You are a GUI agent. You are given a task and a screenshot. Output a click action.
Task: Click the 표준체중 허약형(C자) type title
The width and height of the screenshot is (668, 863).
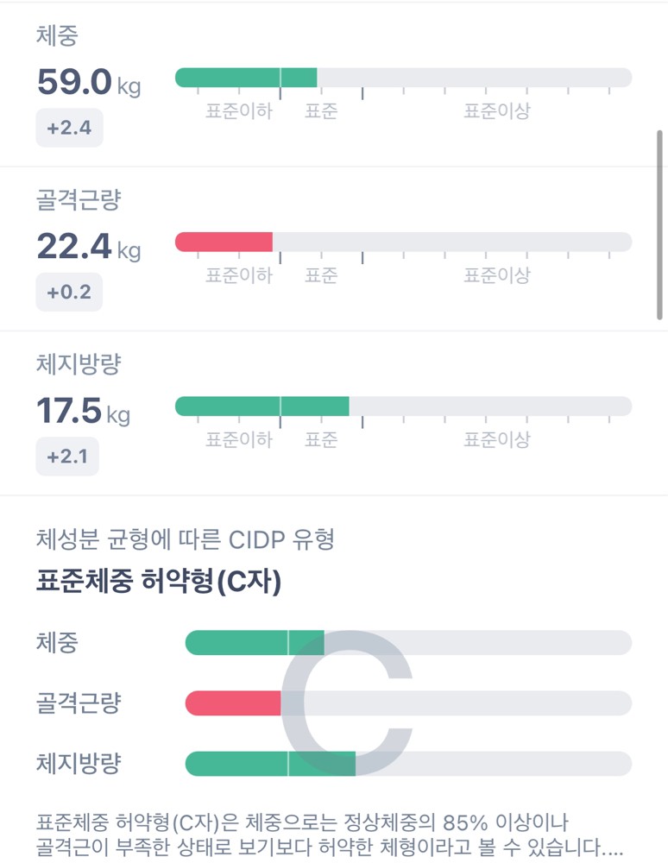pos(159,583)
